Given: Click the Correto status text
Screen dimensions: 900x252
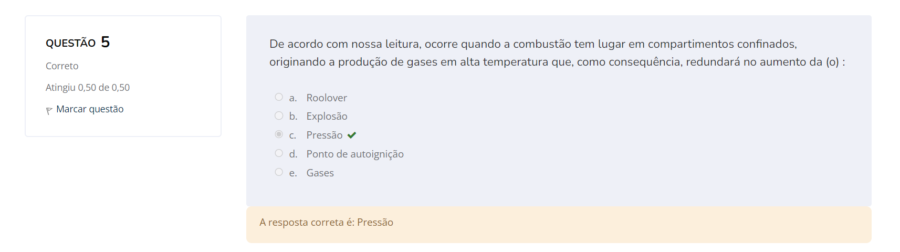Looking at the screenshot, I should (x=62, y=66).
